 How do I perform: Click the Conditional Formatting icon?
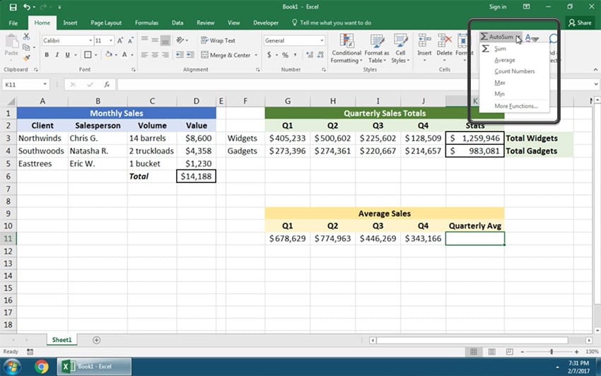(346, 42)
